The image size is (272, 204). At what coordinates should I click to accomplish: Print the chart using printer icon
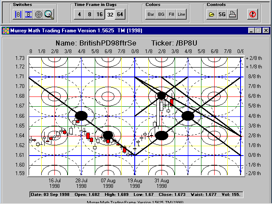[232, 14]
